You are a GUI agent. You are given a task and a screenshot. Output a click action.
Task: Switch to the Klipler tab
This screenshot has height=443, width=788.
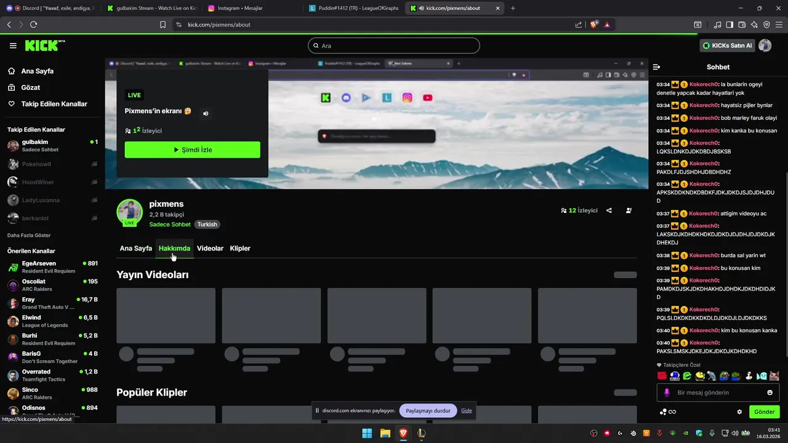click(240, 249)
